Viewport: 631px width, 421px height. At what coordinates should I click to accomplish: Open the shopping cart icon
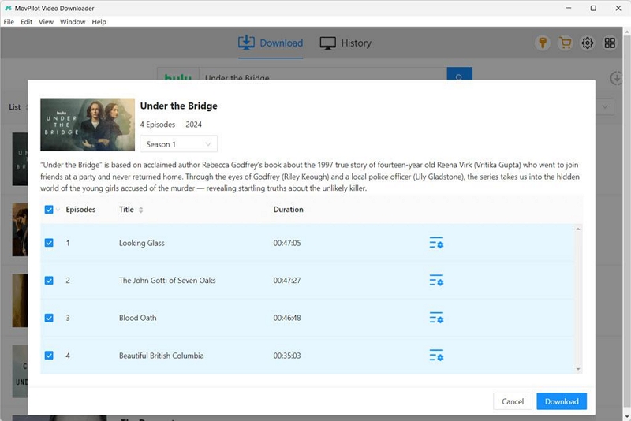565,43
